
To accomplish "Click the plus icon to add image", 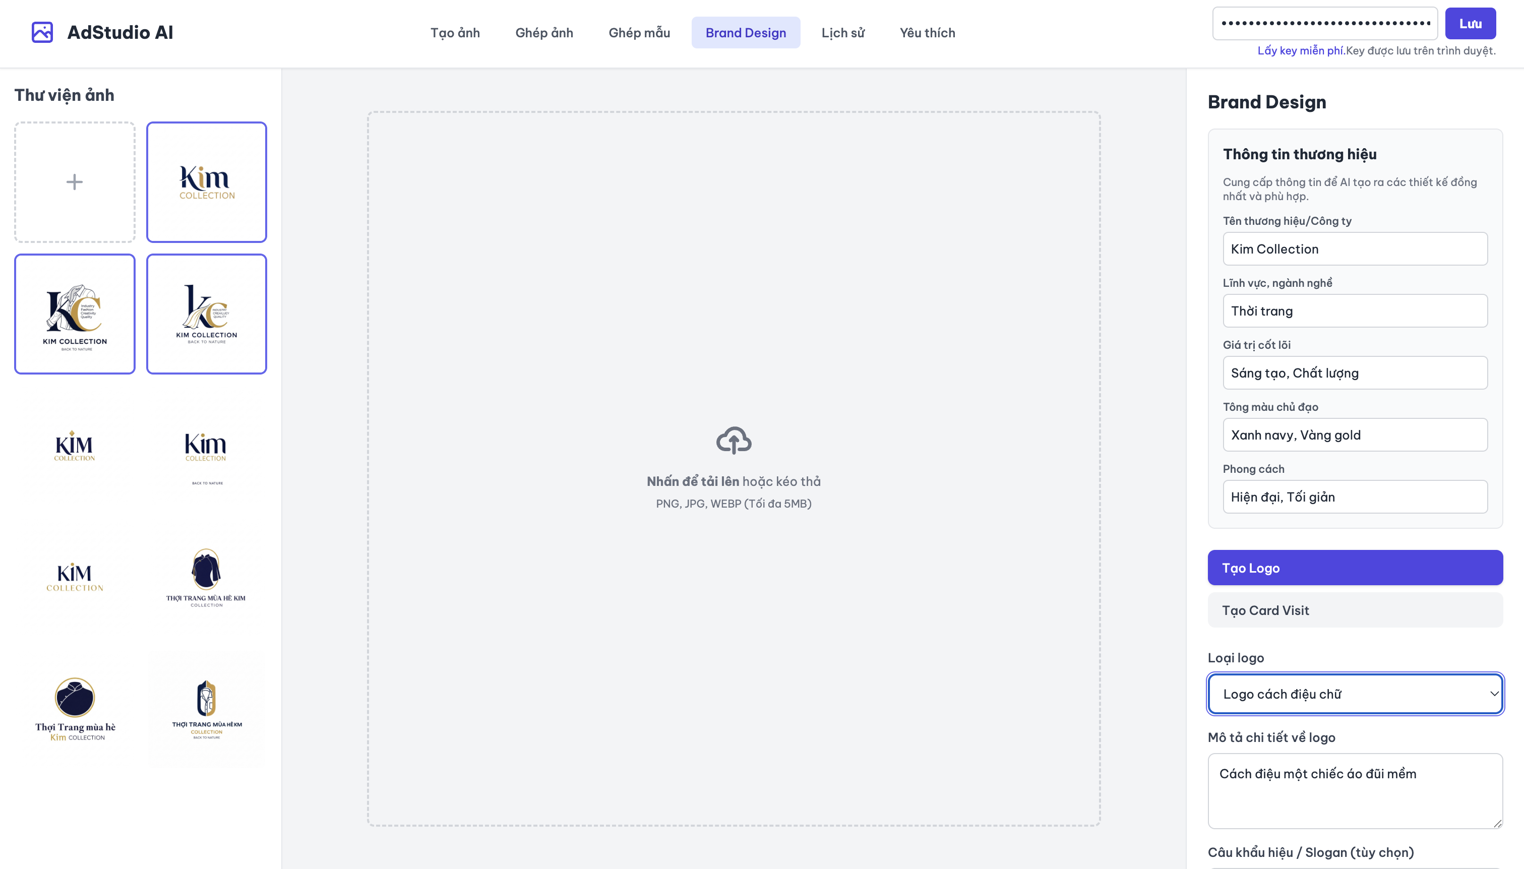I will pos(75,182).
